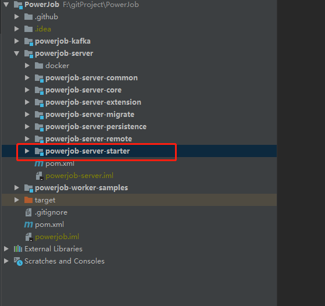
Task: Click the PowerJob project module icon
Action: [x=18, y=5]
